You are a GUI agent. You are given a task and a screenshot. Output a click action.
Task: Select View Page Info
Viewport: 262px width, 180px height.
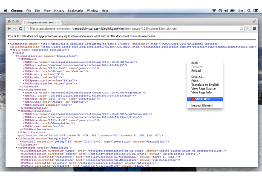pos(205,93)
